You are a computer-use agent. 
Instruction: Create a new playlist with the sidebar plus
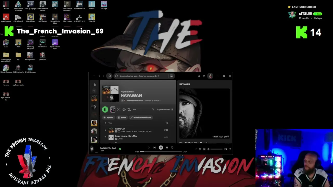[94, 91]
